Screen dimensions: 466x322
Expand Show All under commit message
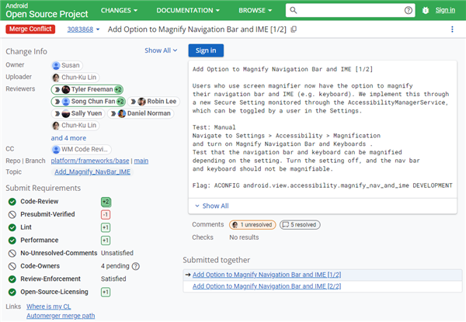pos(210,206)
